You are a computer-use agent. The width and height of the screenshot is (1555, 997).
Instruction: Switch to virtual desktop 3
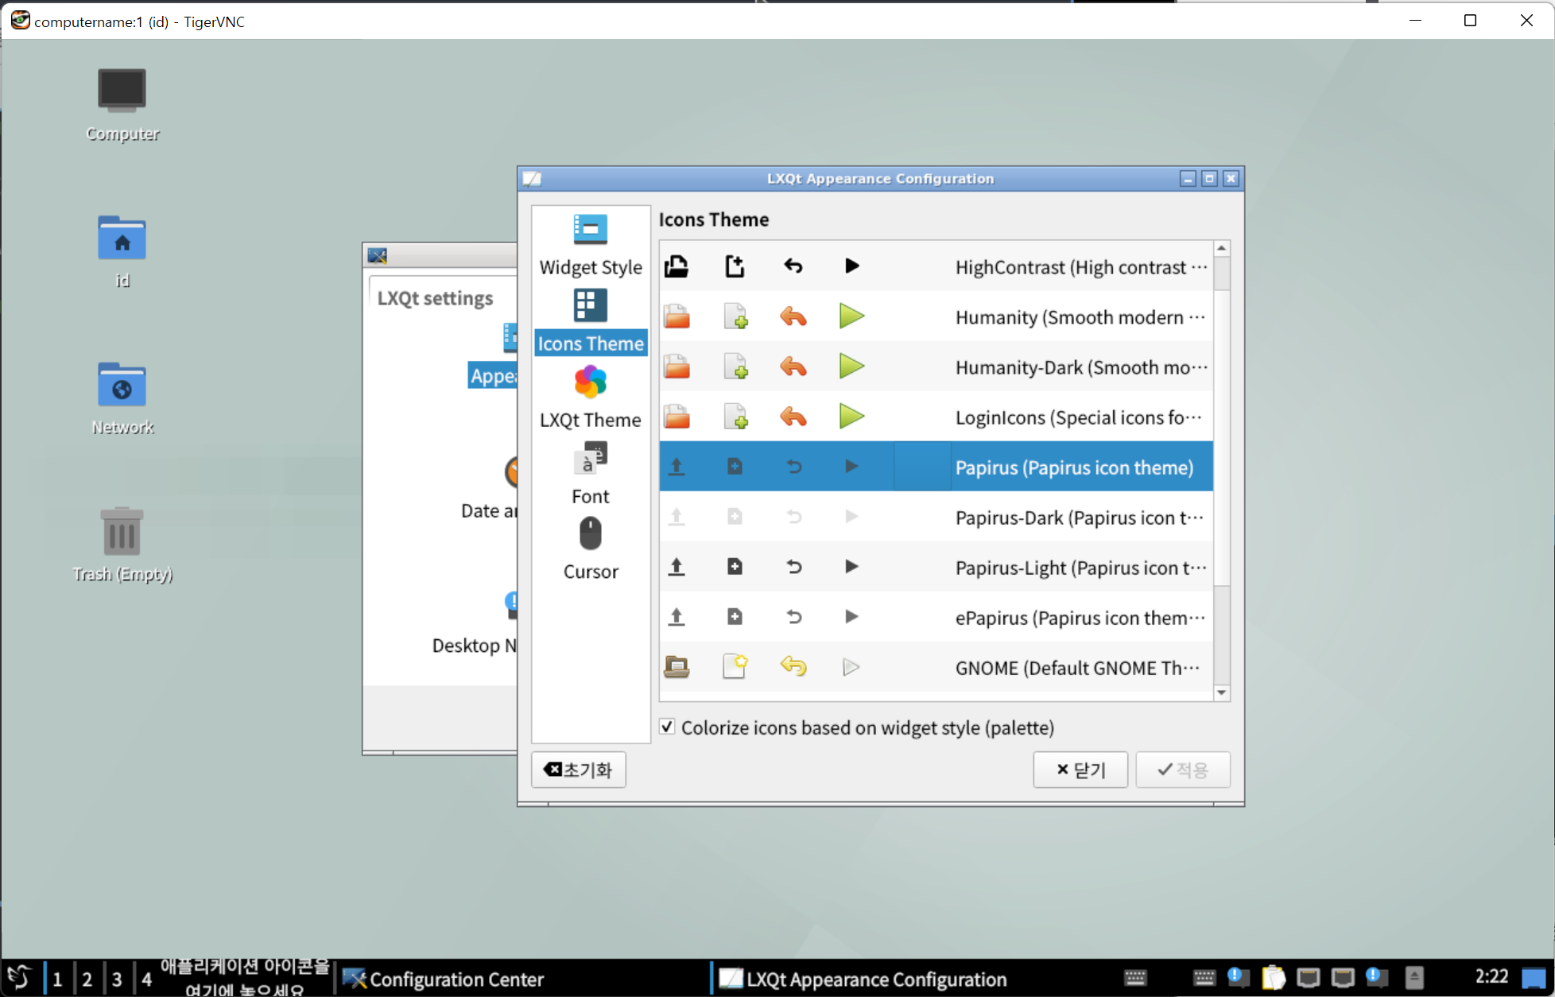(117, 979)
